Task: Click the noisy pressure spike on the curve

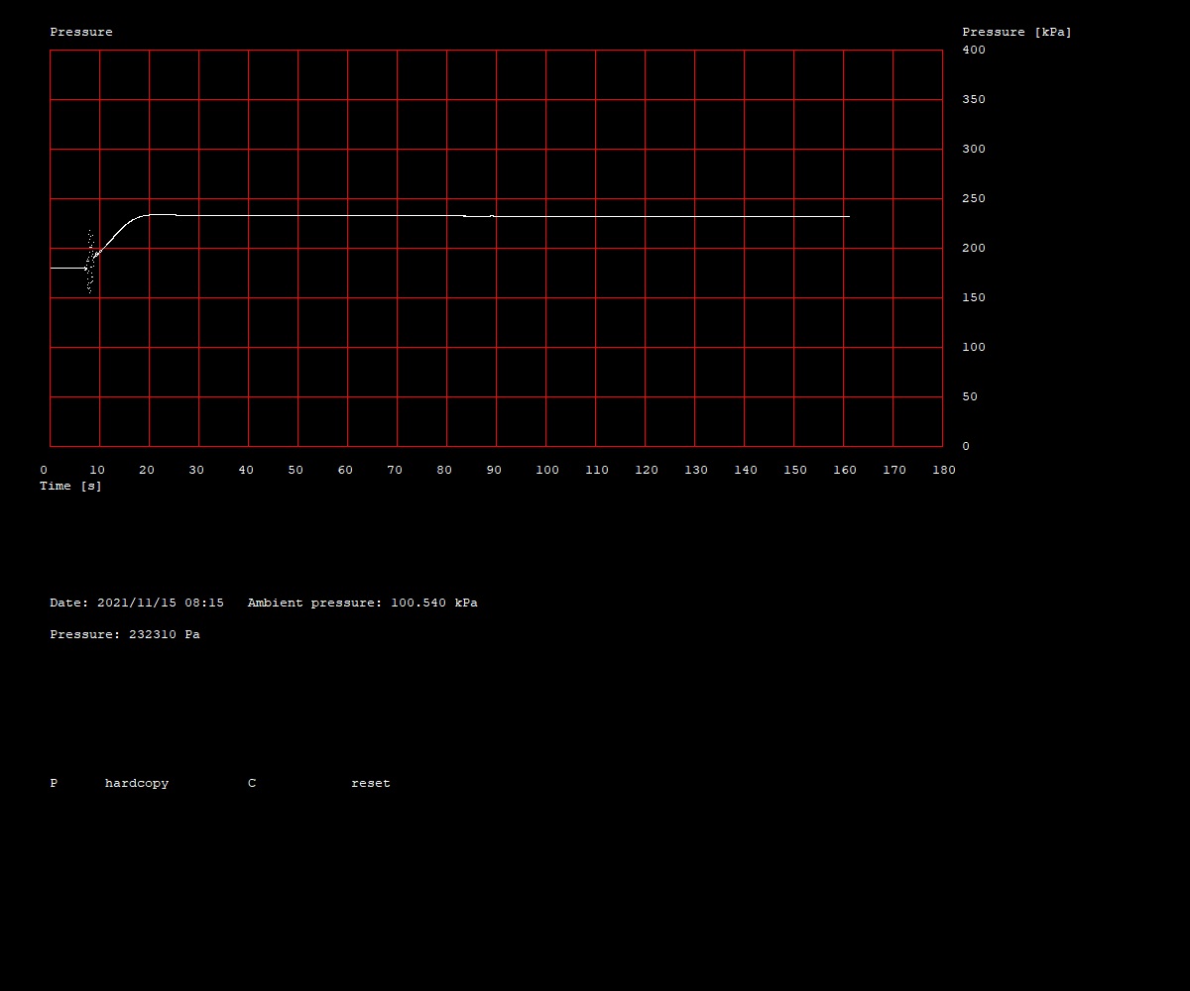Action: (90, 262)
